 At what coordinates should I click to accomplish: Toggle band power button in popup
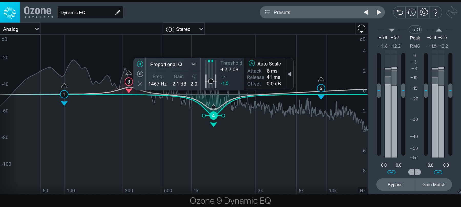(140, 64)
